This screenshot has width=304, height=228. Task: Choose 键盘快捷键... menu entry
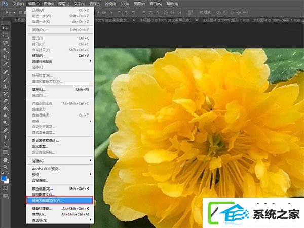60,209
